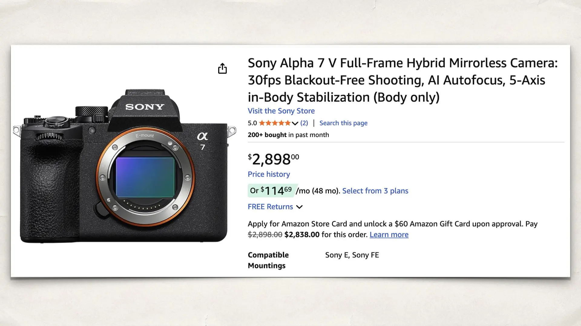Viewport: 581px width, 326px height.
Task: Open the star rating breakdown chevron
Action: [294, 123]
